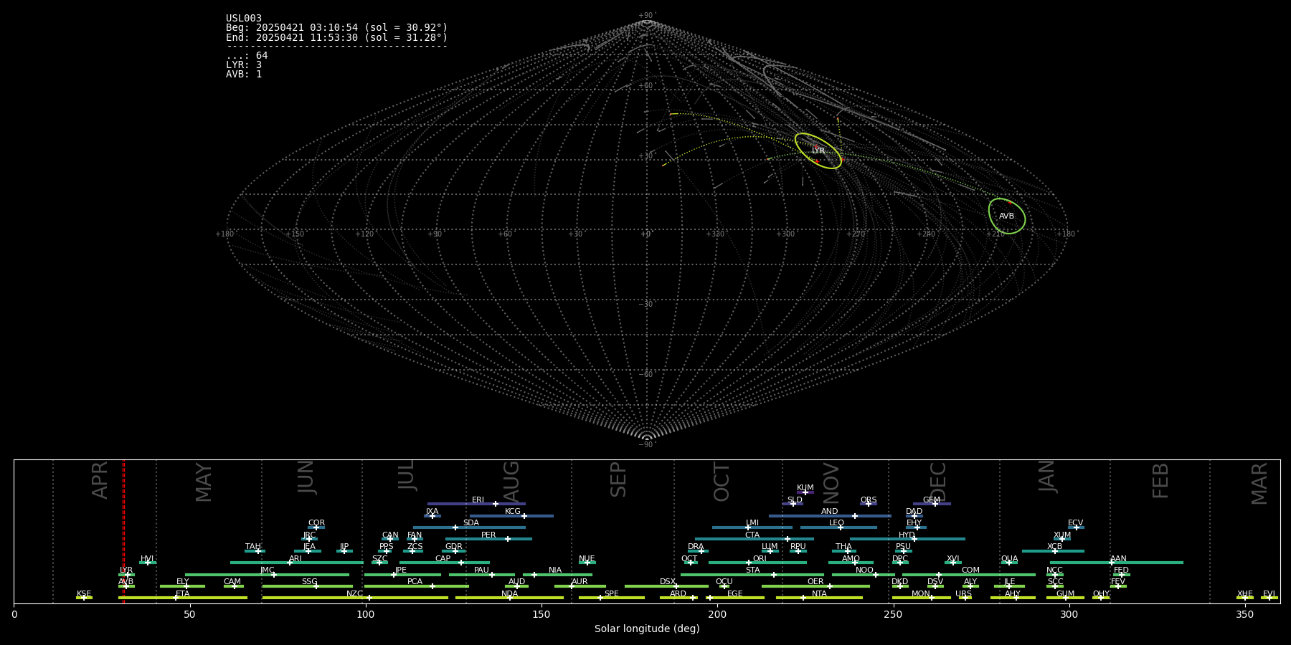Click the MAY month label
This screenshot has height=645, width=1291.
204,482
